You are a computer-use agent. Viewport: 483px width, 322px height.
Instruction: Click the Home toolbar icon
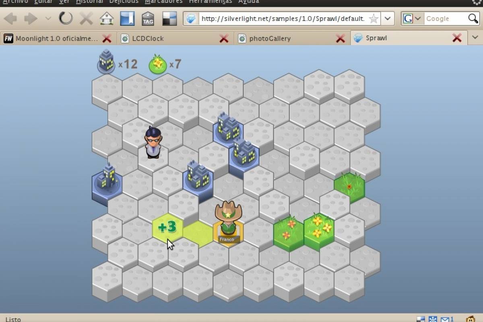pos(107,19)
